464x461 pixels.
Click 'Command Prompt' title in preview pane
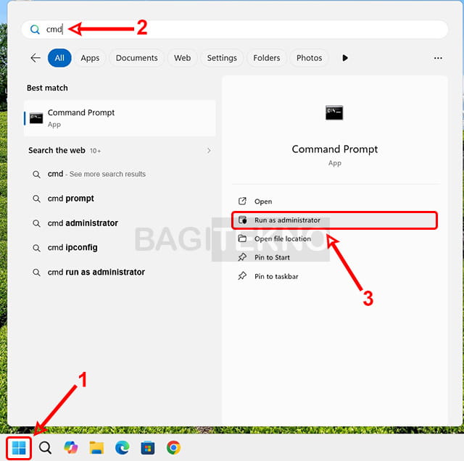(x=335, y=149)
